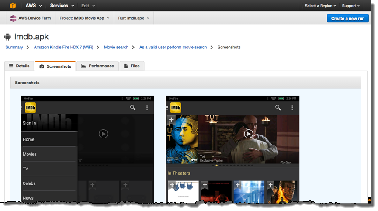
Task: Go to Summary breadcrumb link
Action: click(x=14, y=47)
